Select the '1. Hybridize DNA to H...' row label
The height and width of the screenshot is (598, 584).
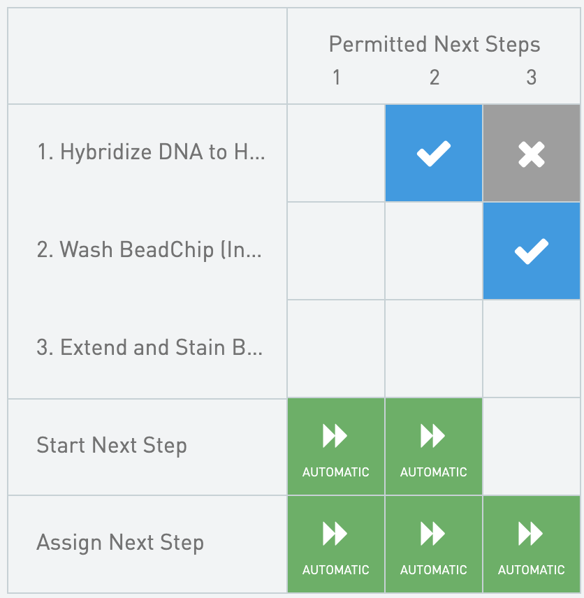pyautogui.click(x=151, y=152)
